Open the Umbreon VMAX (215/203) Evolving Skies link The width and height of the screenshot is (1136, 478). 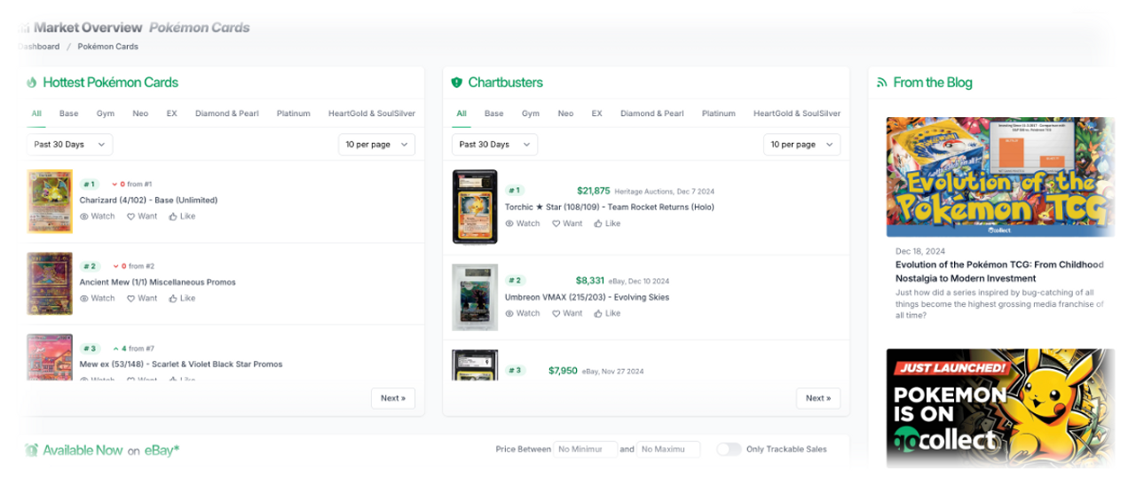coord(587,298)
